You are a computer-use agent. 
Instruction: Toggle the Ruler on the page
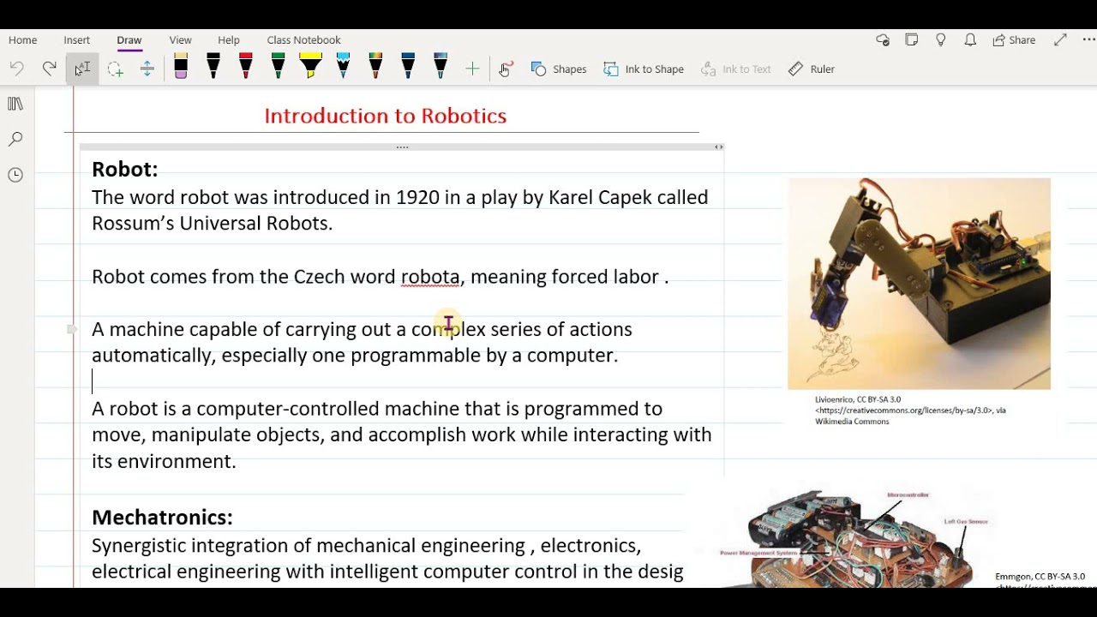point(812,69)
